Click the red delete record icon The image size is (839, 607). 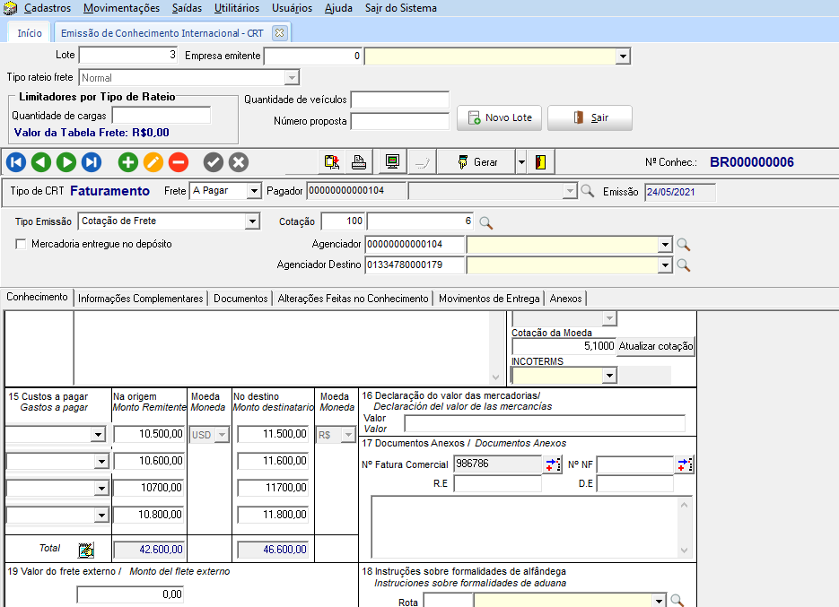click(179, 162)
